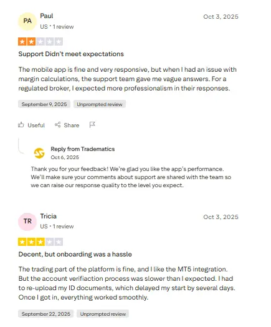Open 'Decent, but onboarding was a hassle' review
The height and width of the screenshot is (327, 271).
[x=75, y=254]
